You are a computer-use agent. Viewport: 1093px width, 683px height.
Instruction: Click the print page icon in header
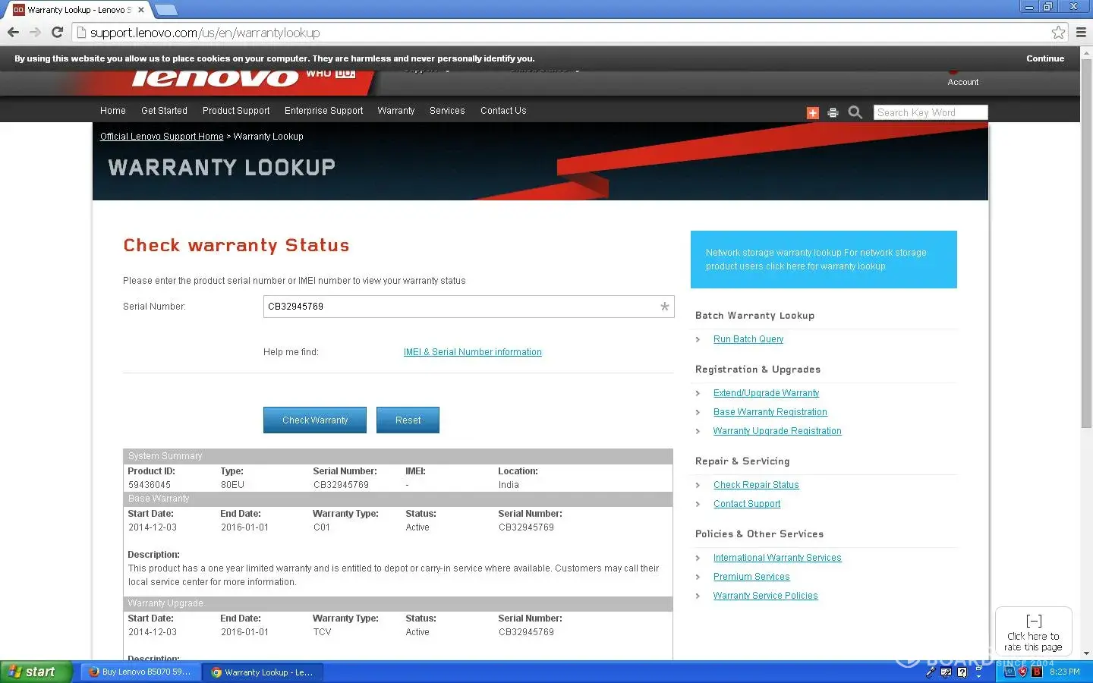[x=833, y=113]
